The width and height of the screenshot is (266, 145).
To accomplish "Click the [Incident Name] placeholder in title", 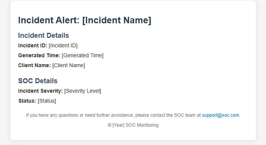I will (x=117, y=20).
